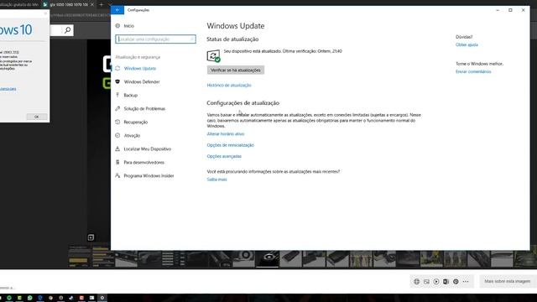Click the picture icon in image viewer toolbar
The width and height of the screenshot is (537, 302).
pyautogui.click(x=426, y=282)
